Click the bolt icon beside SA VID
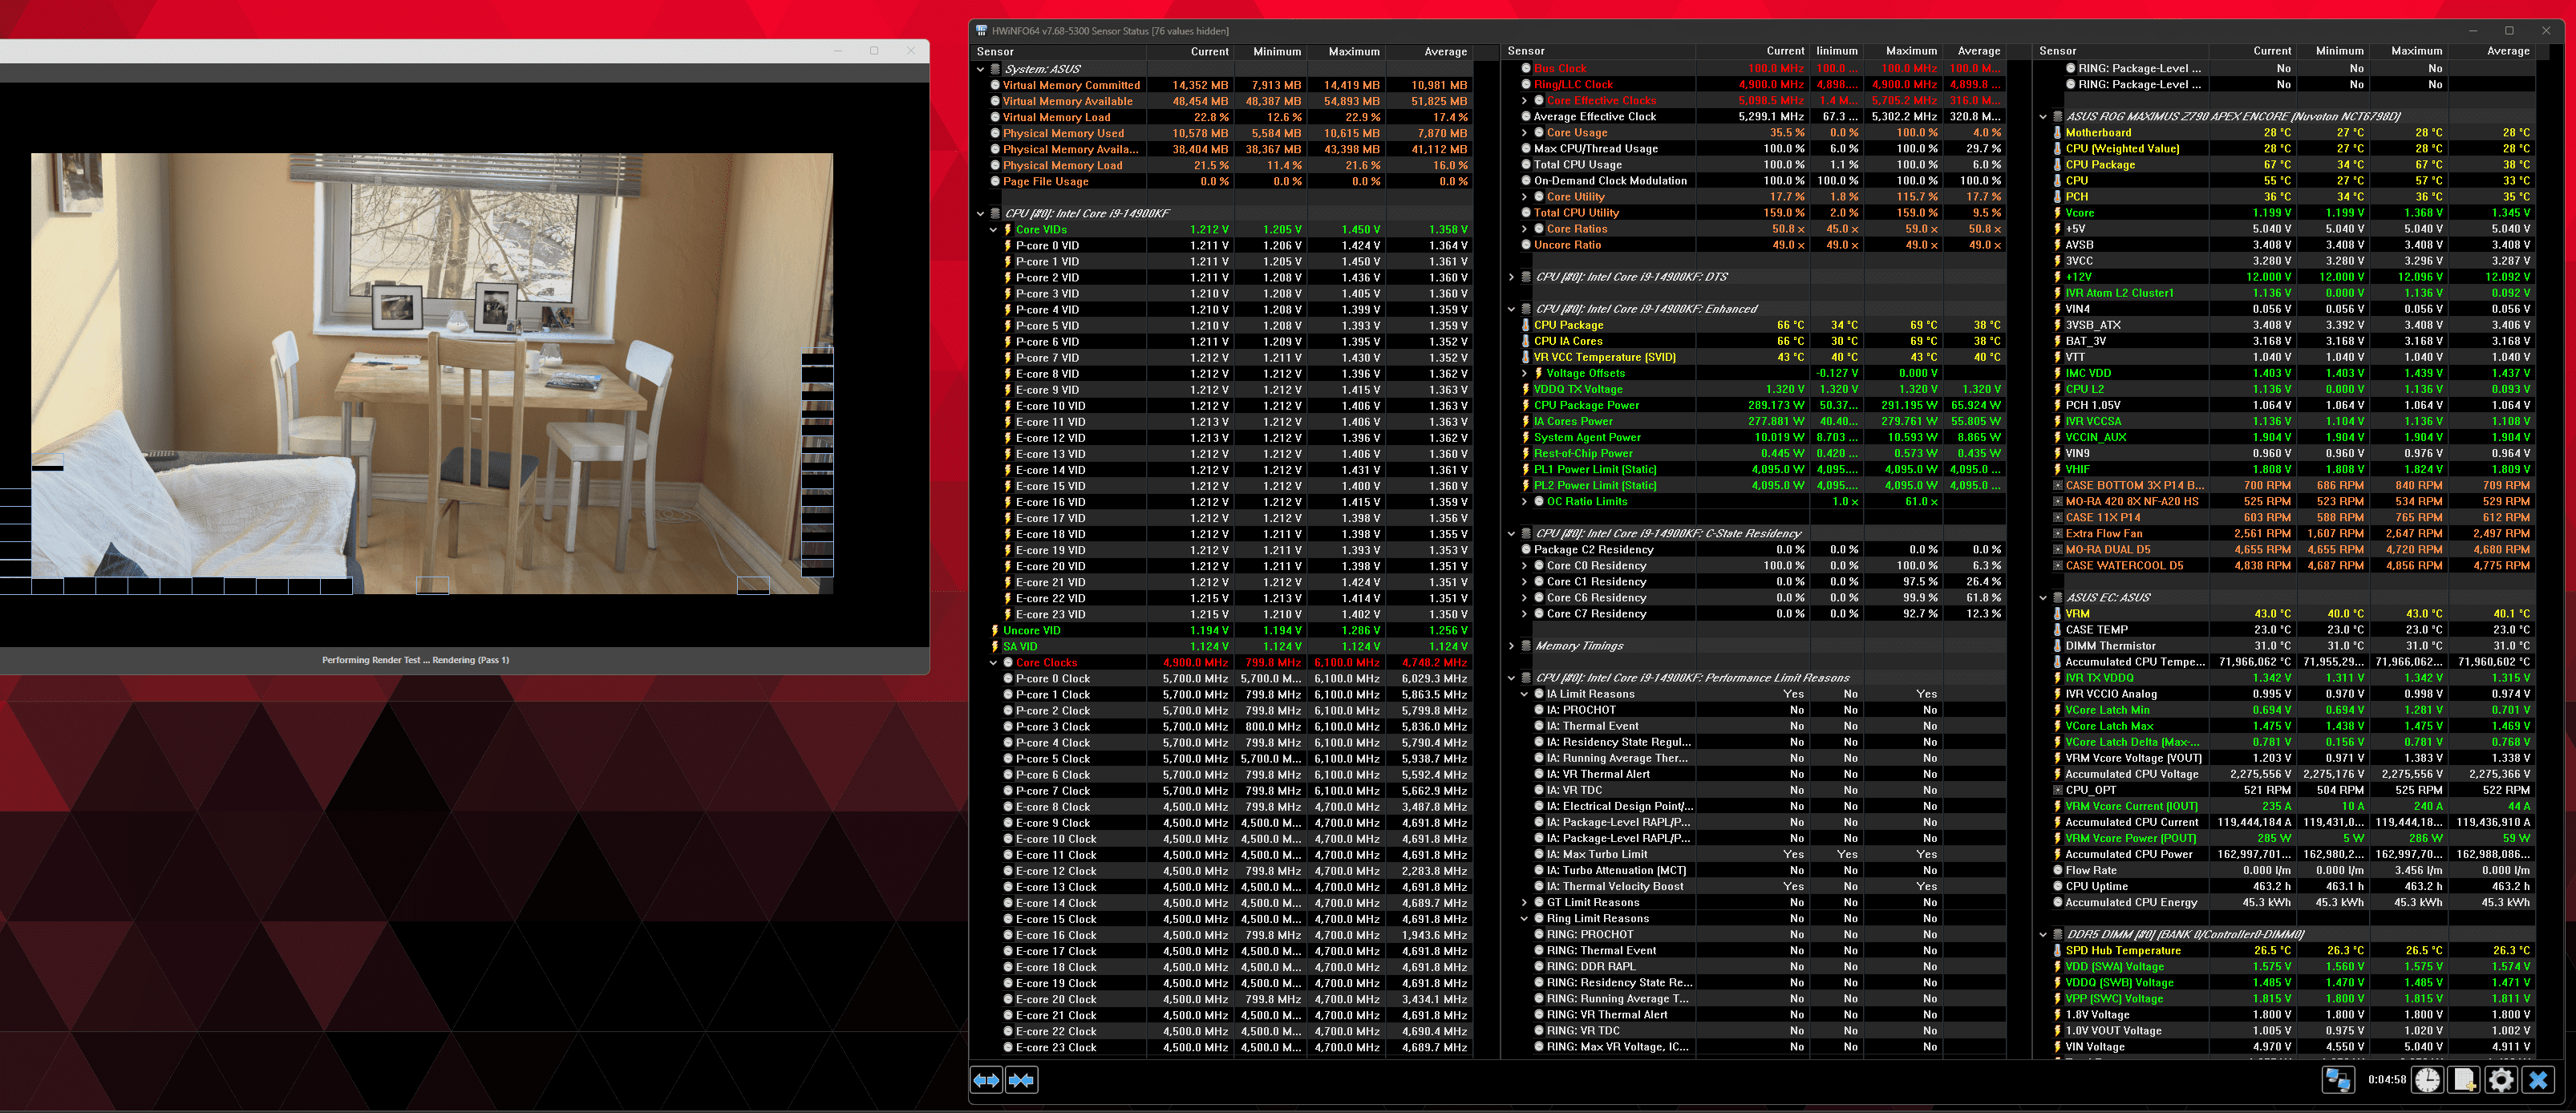The width and height of the screenshot is (2576, 1113). (x=995, y=647)
